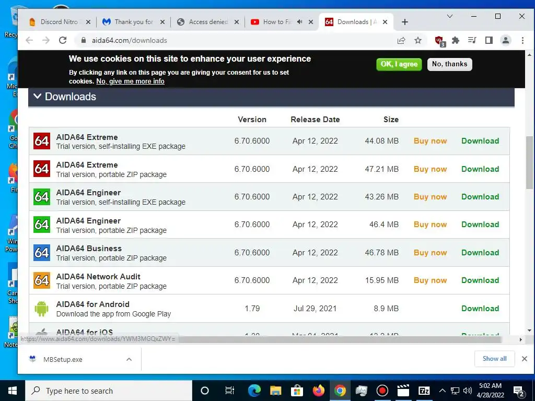Open the uBlock Origin extension icon
The width and height of the screenshot is (535, 401).
439,41
